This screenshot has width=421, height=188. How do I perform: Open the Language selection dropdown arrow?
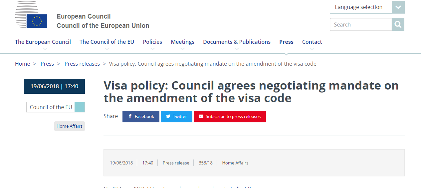[x=398, y=7]
